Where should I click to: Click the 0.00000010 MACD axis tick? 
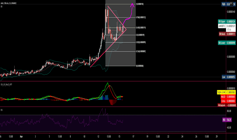pyautogui.click(x=231, y=88)
